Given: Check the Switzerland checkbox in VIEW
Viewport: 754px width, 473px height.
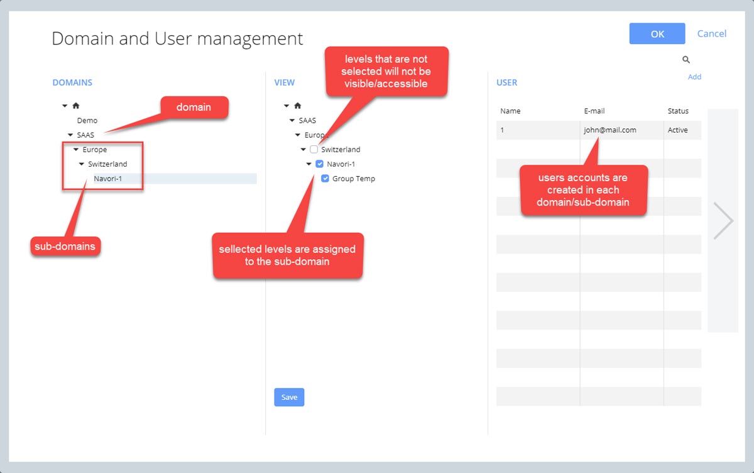Looking at the screenshot, I should 314,150.
